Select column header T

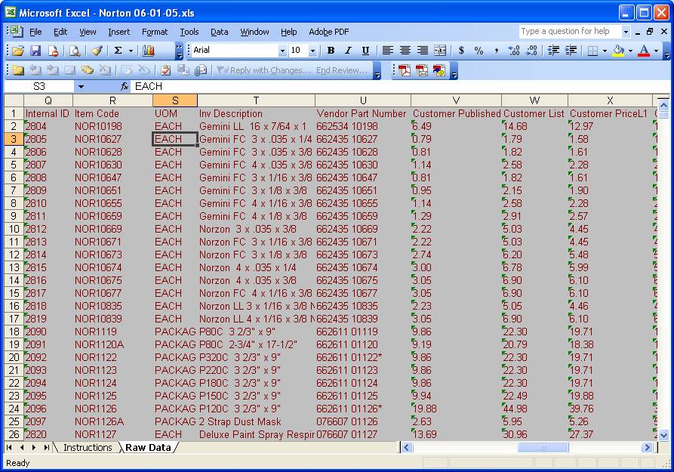(x=256, y=100)
